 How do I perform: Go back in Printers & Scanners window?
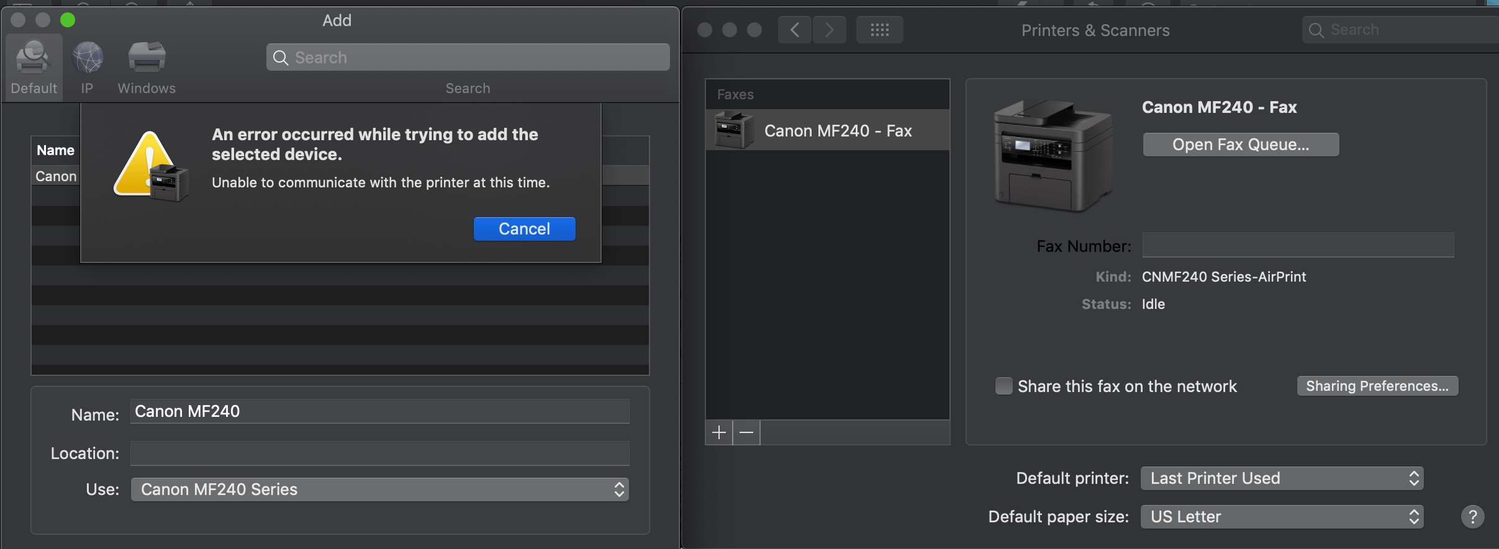[x=795, y=30]
